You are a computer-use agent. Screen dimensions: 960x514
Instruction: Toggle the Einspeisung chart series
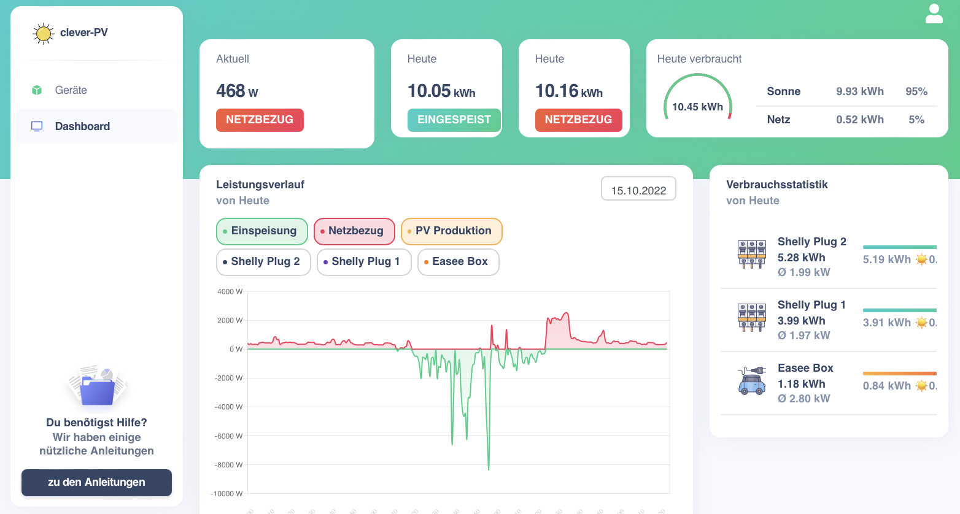[262, 231]
